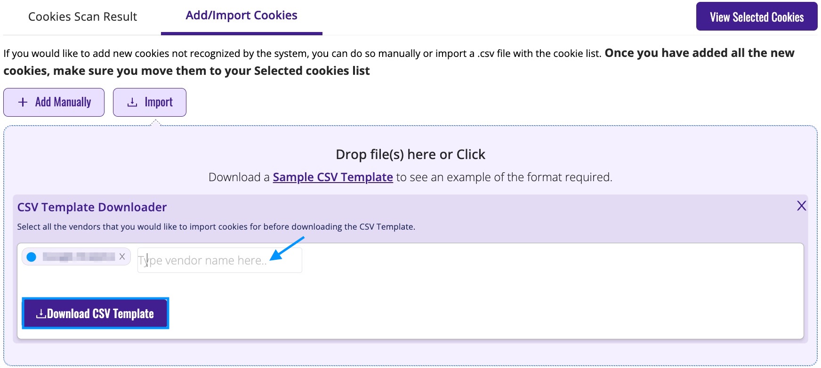821x368 pixels.
Task: Click the Drop file(s) here or Click text
Action: tap(410, 154)
